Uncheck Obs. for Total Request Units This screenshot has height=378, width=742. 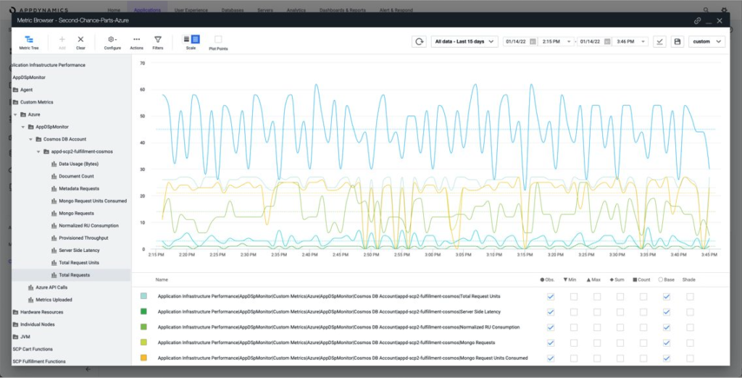coord(551,297)
